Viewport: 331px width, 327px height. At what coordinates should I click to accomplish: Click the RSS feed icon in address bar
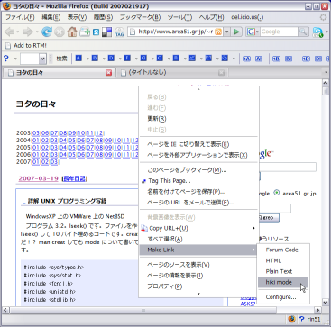point(218,32)
